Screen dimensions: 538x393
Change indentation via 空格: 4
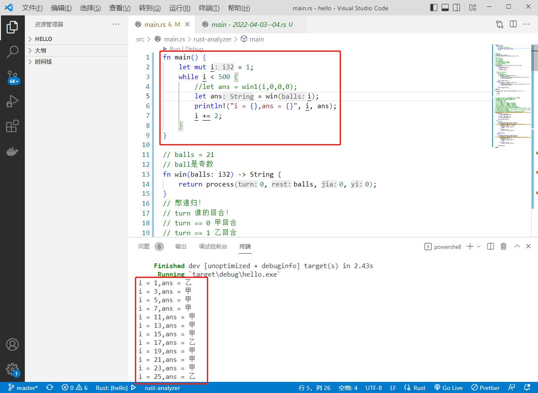click(348, 388)
